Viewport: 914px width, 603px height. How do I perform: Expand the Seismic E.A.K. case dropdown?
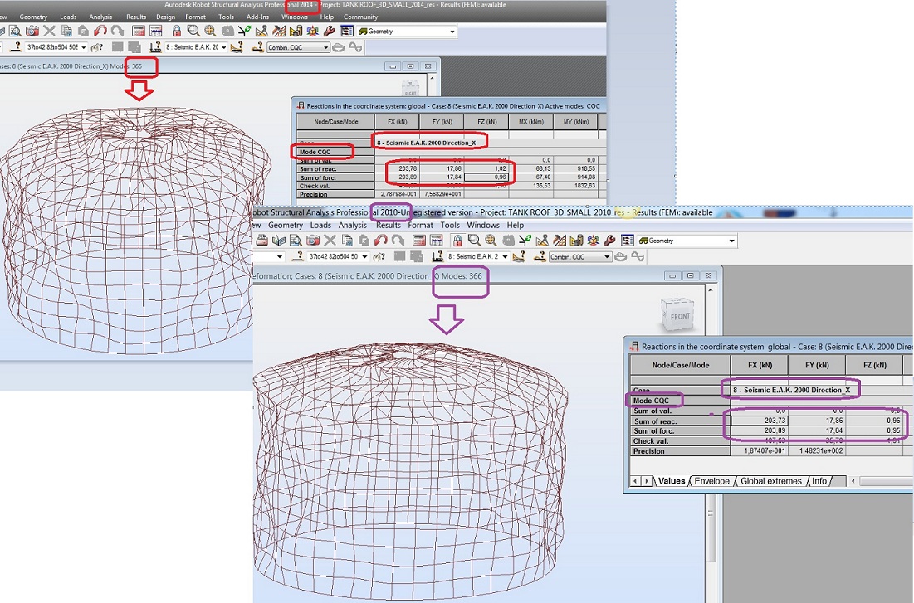point(224,47)
